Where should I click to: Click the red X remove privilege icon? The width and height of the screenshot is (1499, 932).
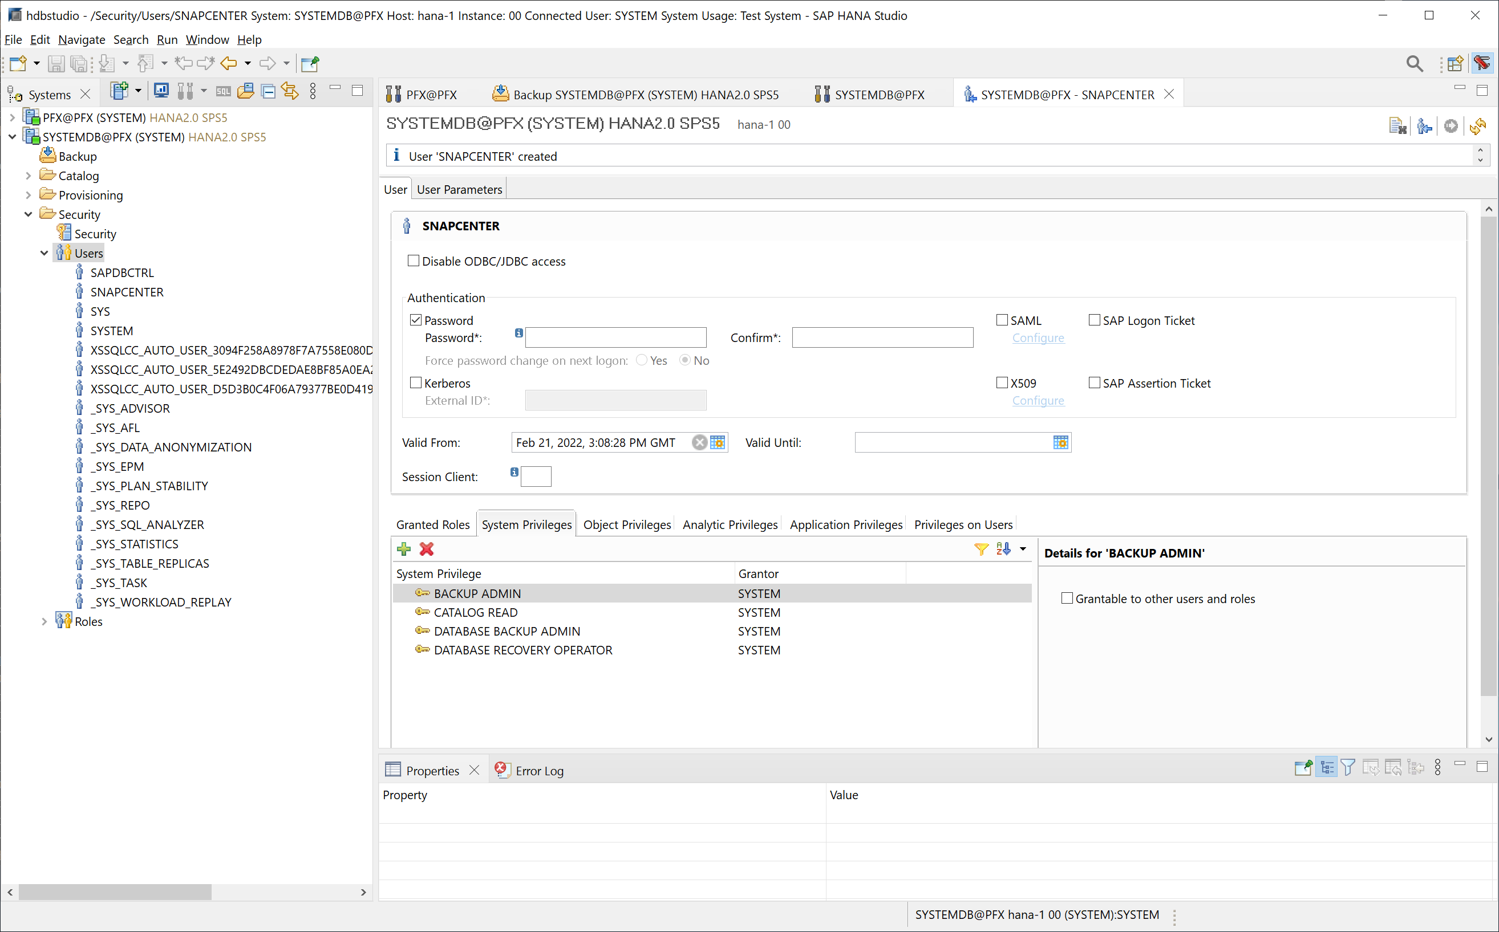click(x=426, y=548)
